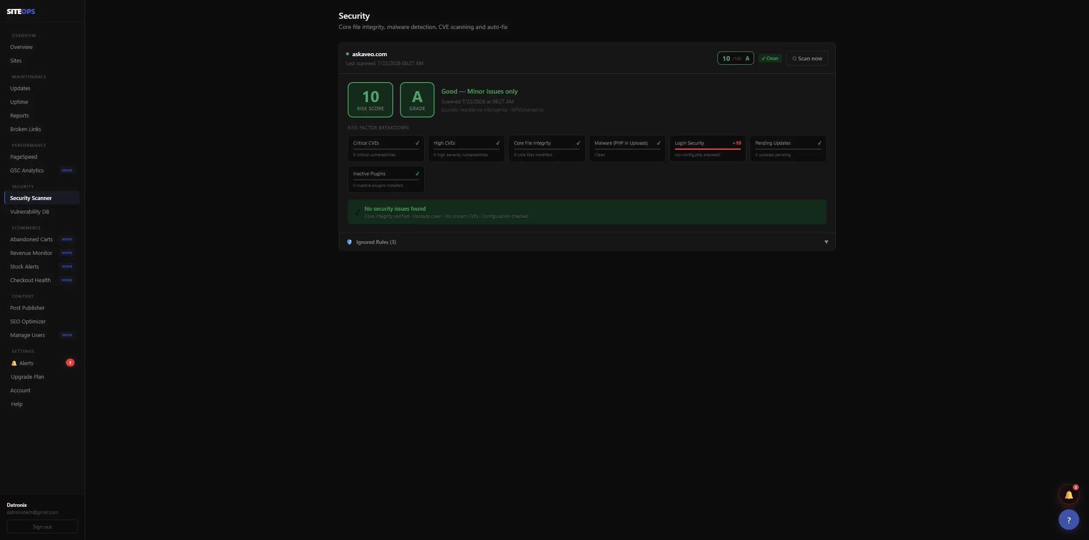Open the floating notification bell
The image size is (1089, 540).
point(1069,495)
